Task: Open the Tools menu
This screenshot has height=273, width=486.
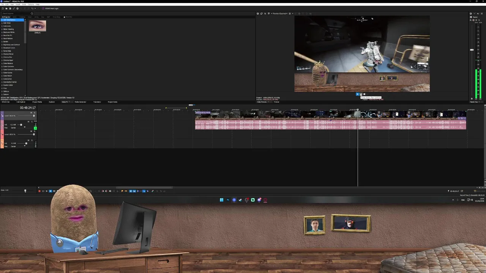Action: (24, 4)
